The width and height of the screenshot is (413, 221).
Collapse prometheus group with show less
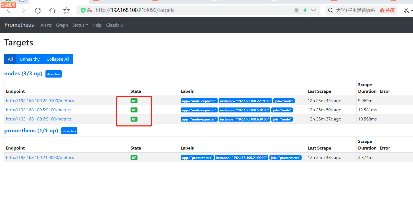tap(69, 131)
